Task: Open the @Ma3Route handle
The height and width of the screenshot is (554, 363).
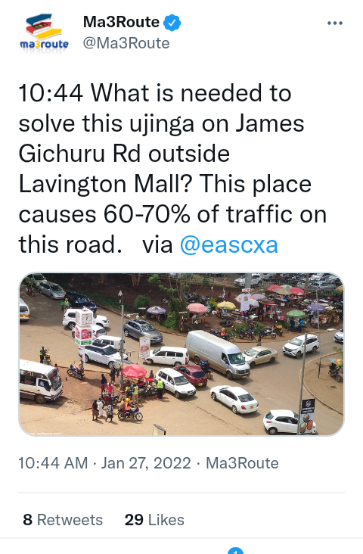Action: coord(126,43)
